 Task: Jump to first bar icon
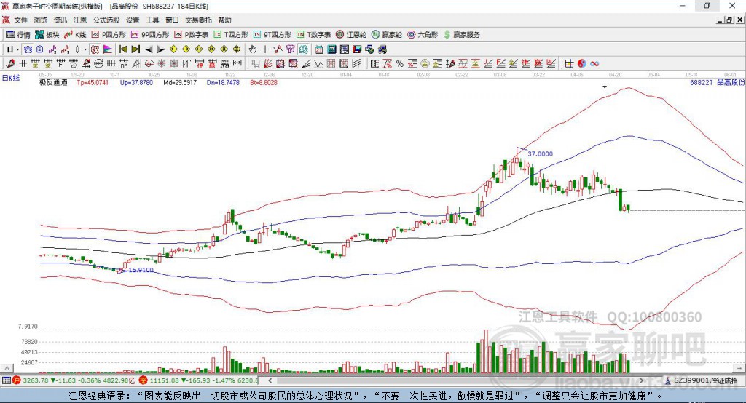point(122,49)
